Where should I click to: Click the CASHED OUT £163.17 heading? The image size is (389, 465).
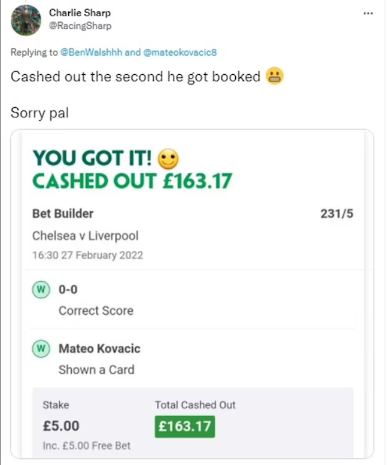tap(132, 180)
